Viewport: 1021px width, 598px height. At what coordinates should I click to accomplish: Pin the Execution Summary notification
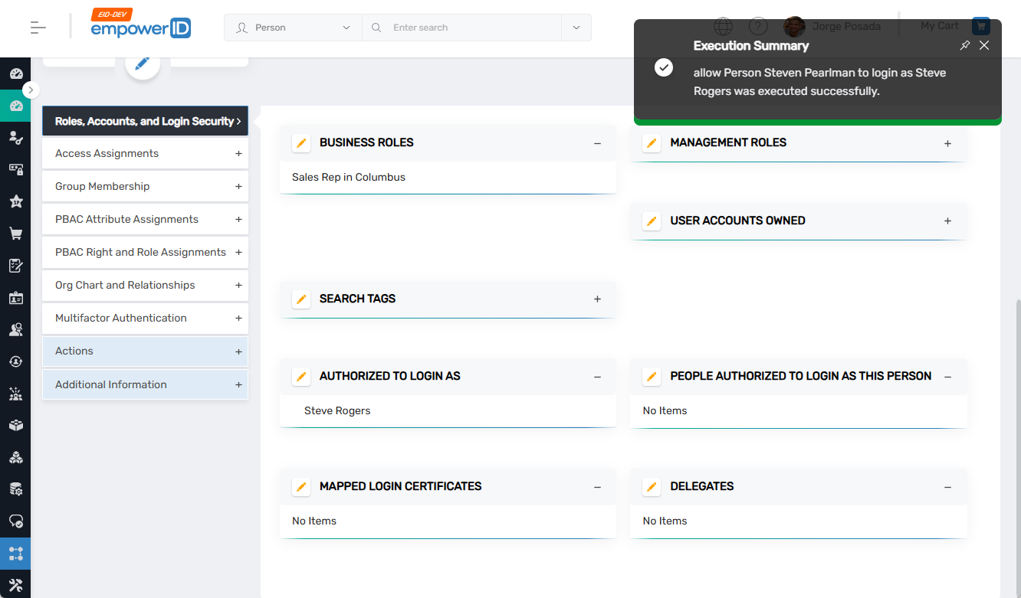pos(965,45)
